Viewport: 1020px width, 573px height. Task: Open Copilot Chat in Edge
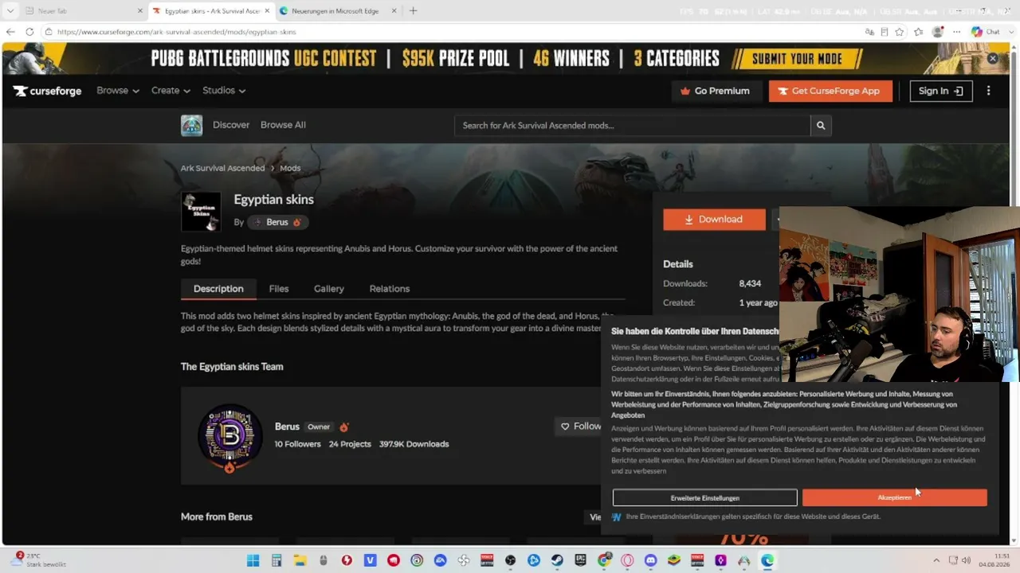(986, 32)
